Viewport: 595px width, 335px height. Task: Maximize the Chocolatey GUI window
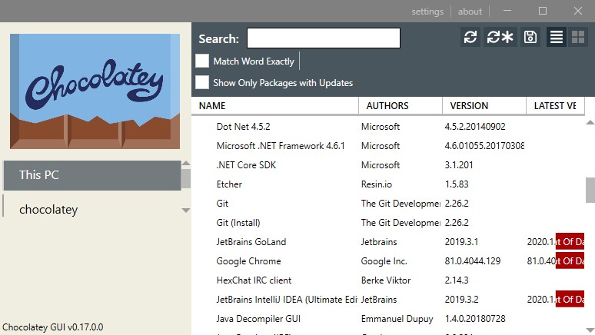pyautogui.click(x=543, y=11)
